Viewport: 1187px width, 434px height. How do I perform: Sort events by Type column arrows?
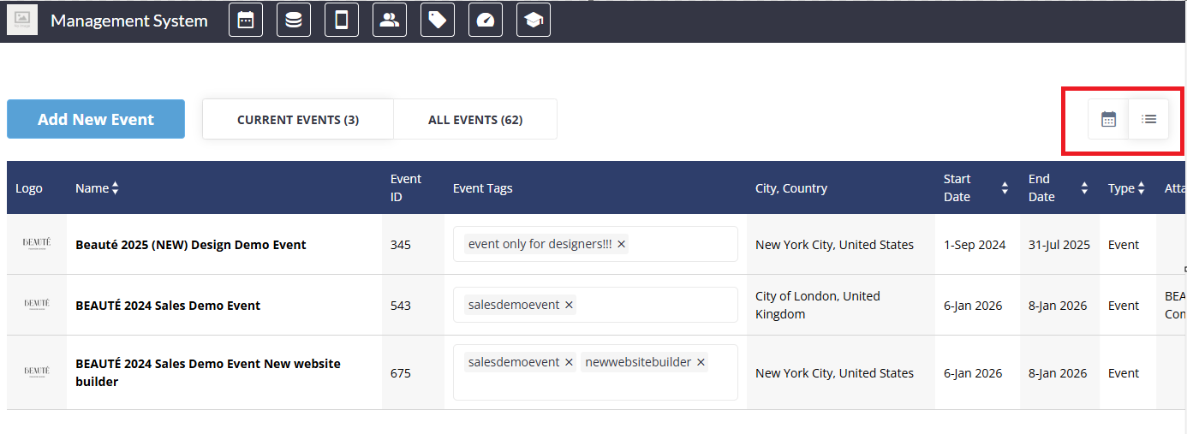coord(1141,188)
